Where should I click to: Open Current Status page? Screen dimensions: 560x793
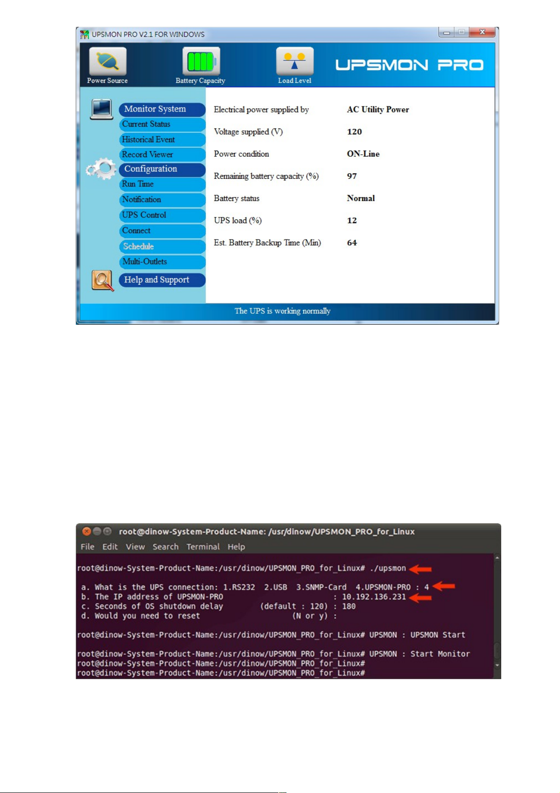(162, 124)
